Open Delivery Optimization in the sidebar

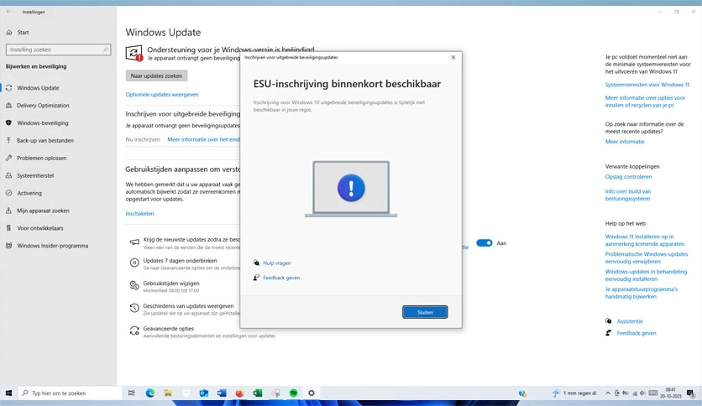coord(43,106)
